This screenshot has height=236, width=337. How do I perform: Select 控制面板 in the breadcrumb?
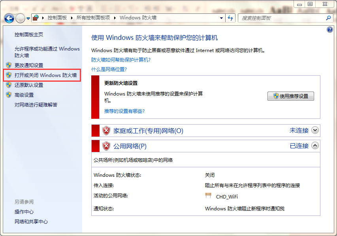tap(57, 18)
